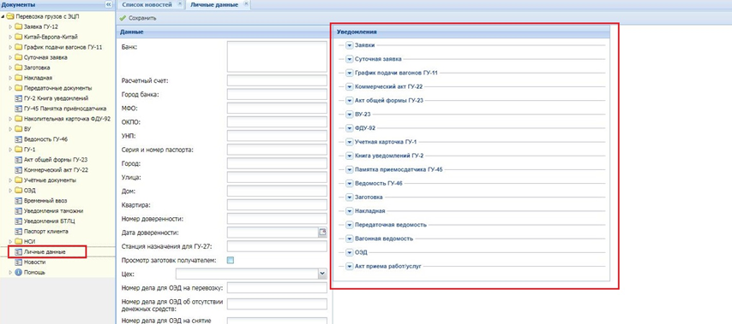Open the calendar picker for Дата доверенности
Image resolution: width=732 pixels, height=324 pixels.
pos(322,233)
